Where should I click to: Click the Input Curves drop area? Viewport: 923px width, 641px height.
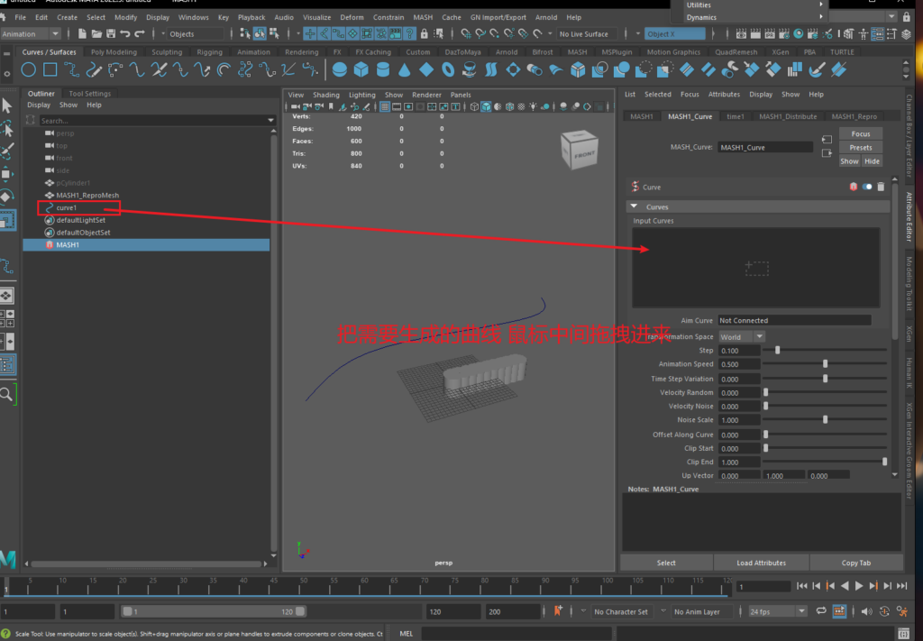(x=756, y=268)
